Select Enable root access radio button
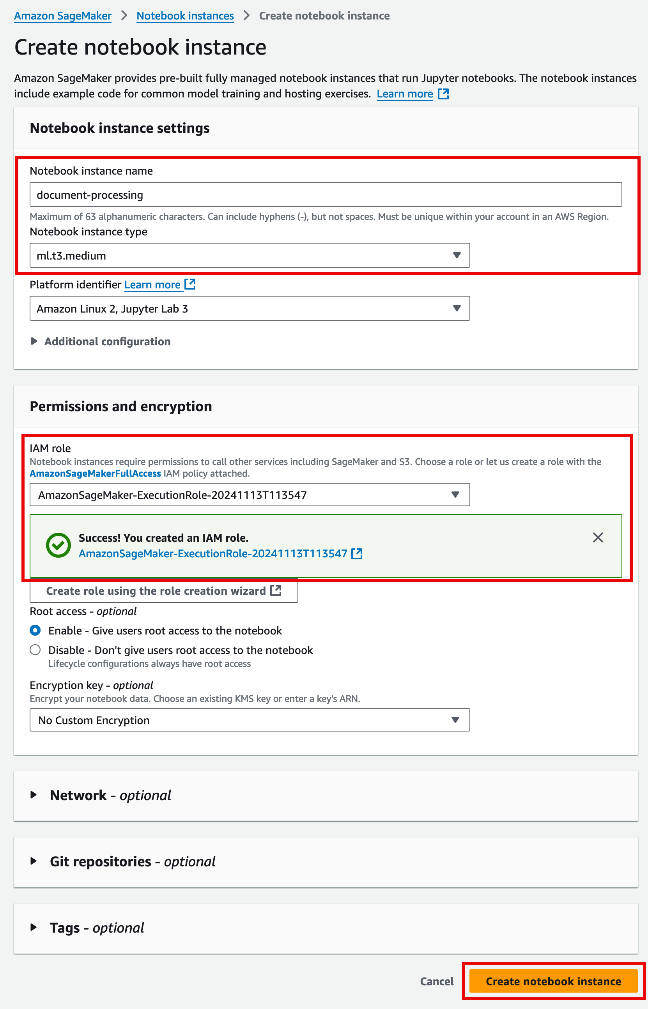648x1009 pixels. 35,630
